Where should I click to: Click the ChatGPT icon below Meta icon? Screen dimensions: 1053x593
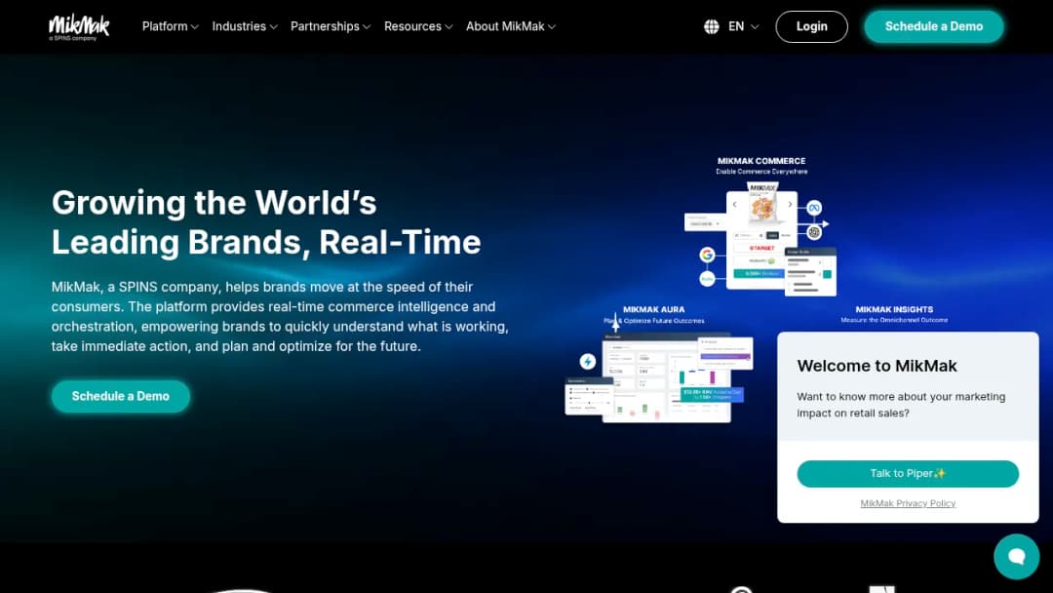(x=814, y=232)
